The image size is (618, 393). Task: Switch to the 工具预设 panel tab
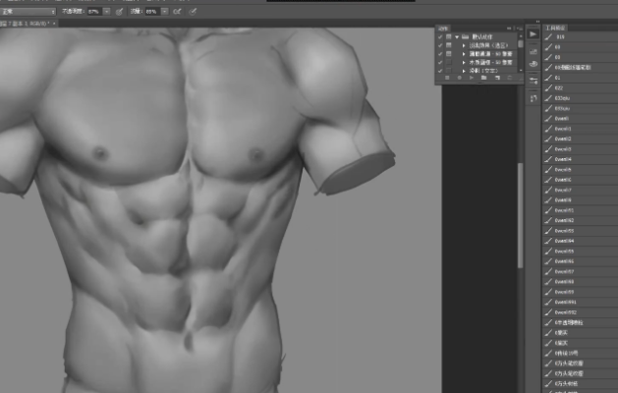555,28
